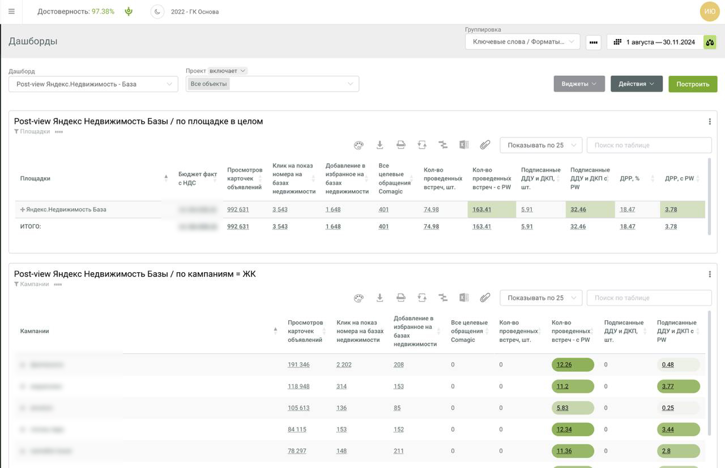
Task: Click the 992 631 value in ИТОГО row
Action: [238, 227]
